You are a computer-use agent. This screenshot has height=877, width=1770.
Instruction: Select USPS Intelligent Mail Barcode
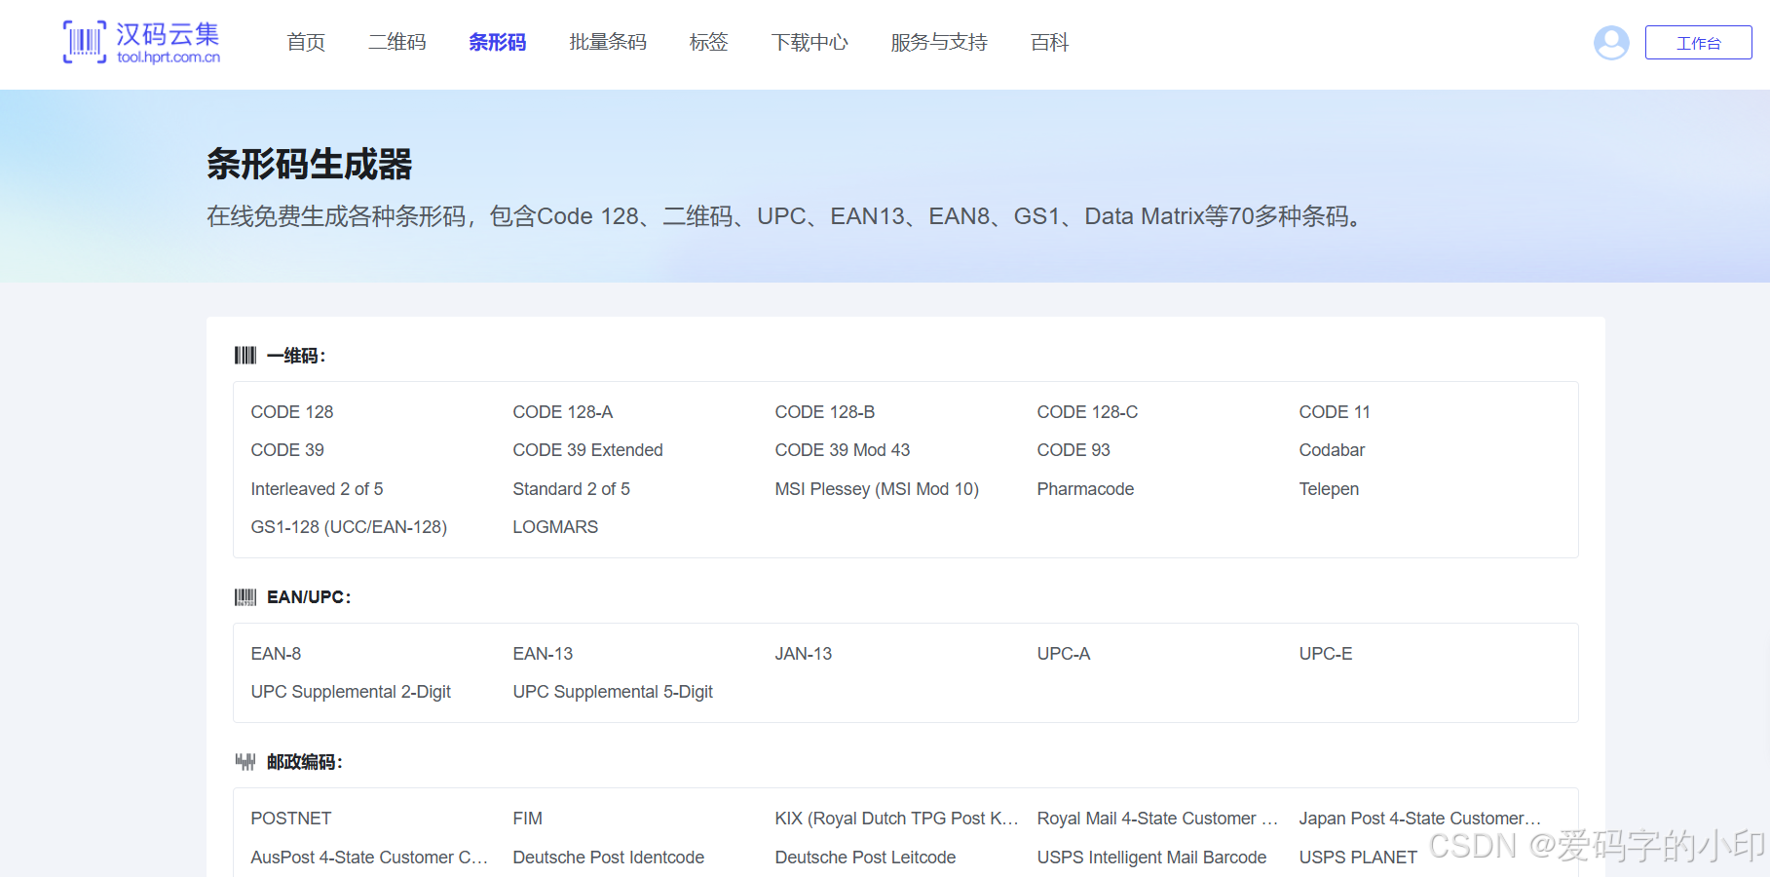pyautogui.click(x=1151, y=858)
